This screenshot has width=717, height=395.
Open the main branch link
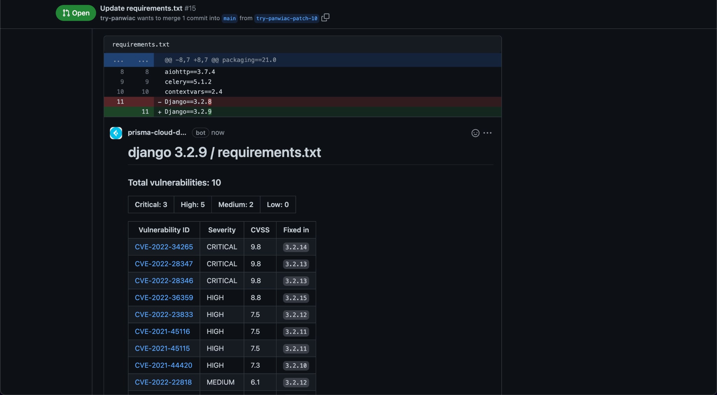coord(229,18)
